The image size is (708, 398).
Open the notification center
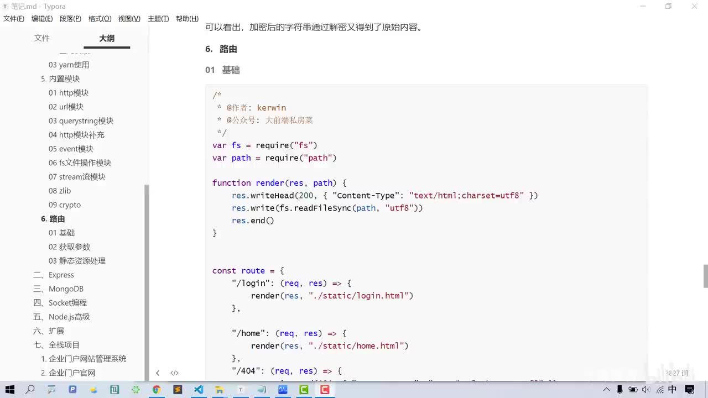(689, 390)
